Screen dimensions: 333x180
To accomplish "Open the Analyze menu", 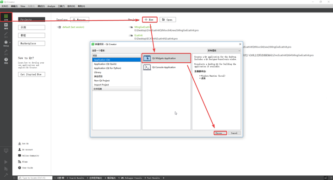I will (51, 6).
